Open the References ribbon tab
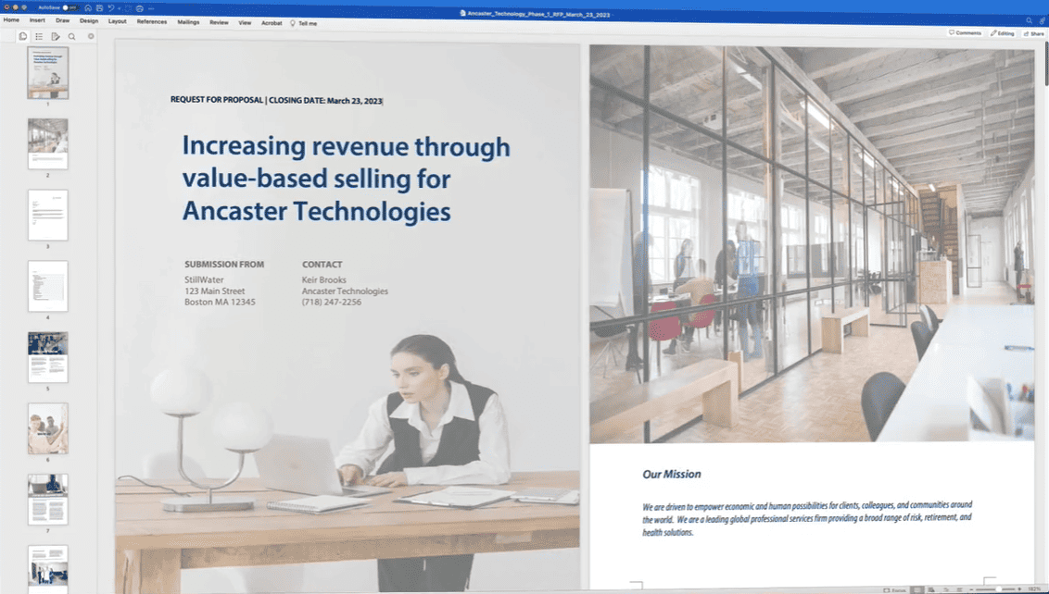The height and width of the screenshot is (594, 1049). tap(152, 22)
